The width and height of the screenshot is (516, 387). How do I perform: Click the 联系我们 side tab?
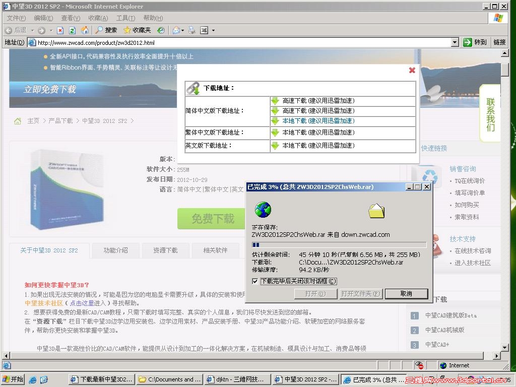pos(490,114)
